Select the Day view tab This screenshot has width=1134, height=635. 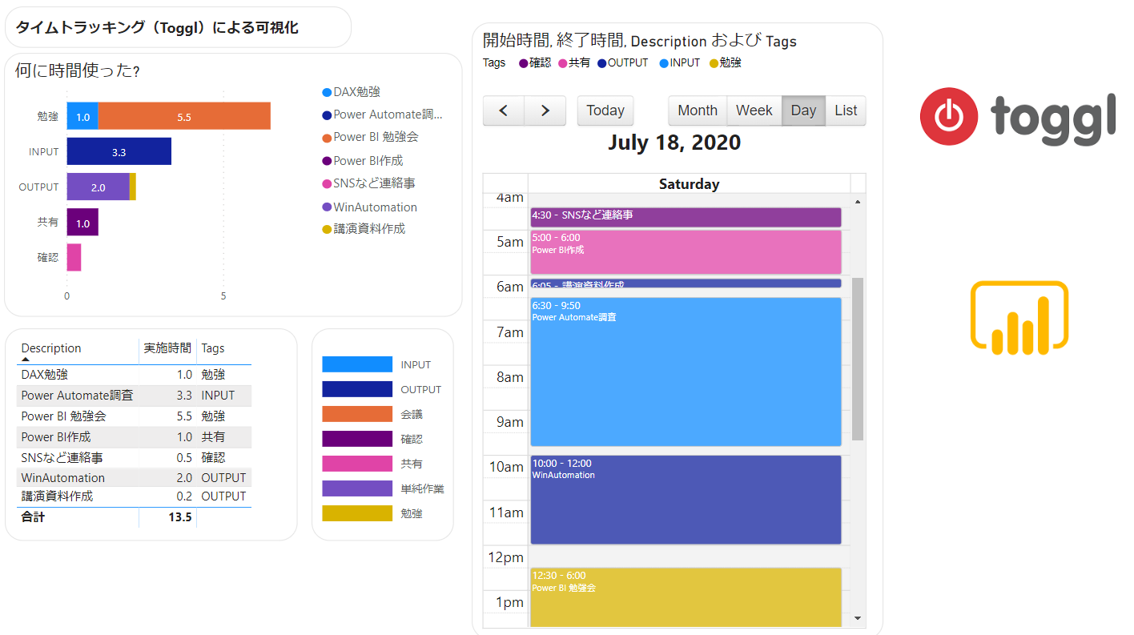point(803,111)
